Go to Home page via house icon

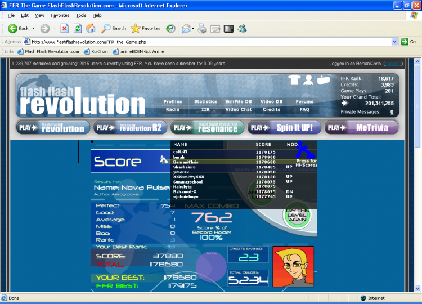tap(91, 28)
